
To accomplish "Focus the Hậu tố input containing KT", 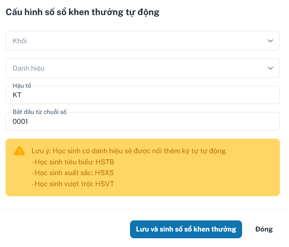I will [143, 95].
